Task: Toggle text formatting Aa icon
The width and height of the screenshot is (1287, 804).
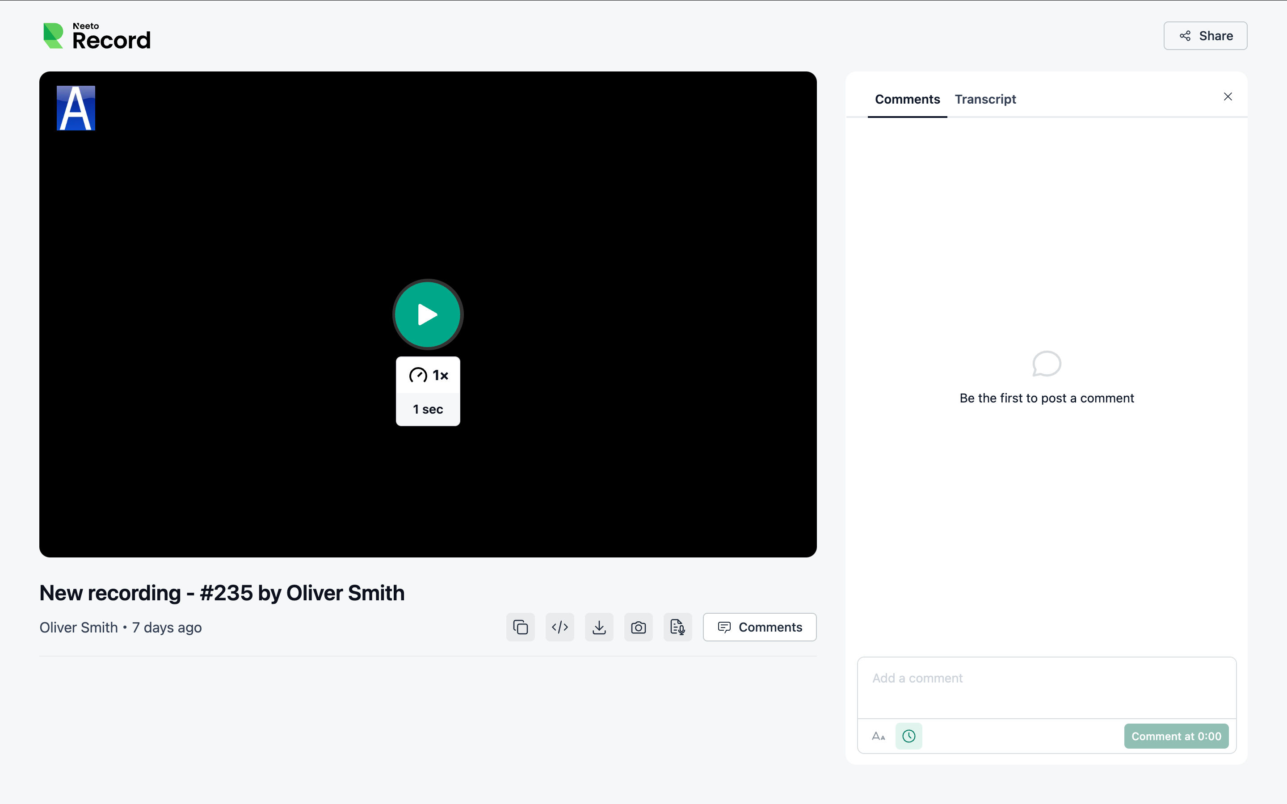Action: coord(879,736)
